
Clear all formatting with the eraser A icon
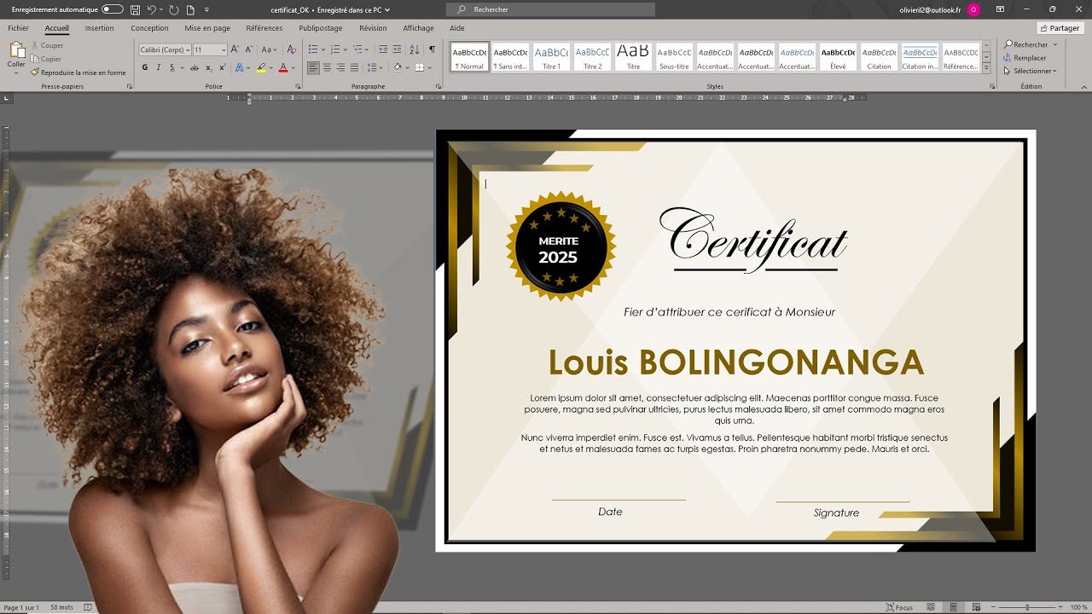click(x=291, y=49)
